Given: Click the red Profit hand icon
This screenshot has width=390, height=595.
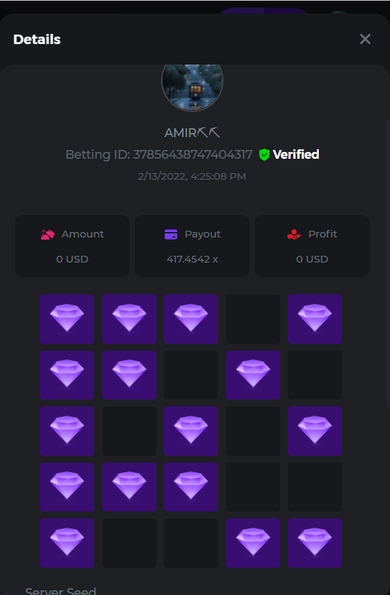Looking at the screenshot, I should [294, 235].
